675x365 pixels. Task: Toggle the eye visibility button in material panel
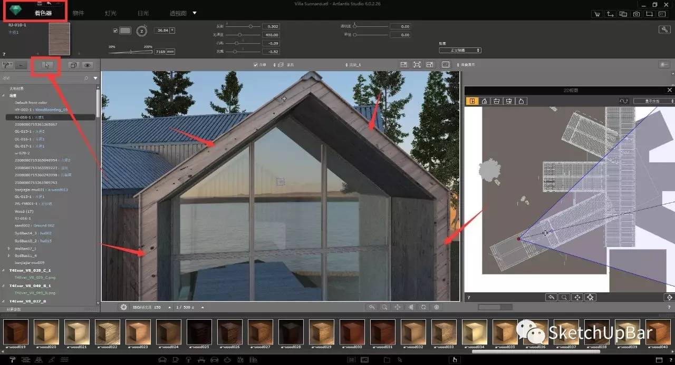tap(88, 65)
